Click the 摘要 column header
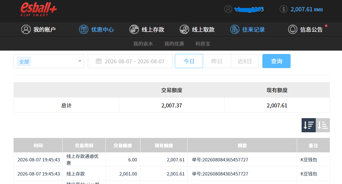Screen dimensions: 342x184 (242, 146)
